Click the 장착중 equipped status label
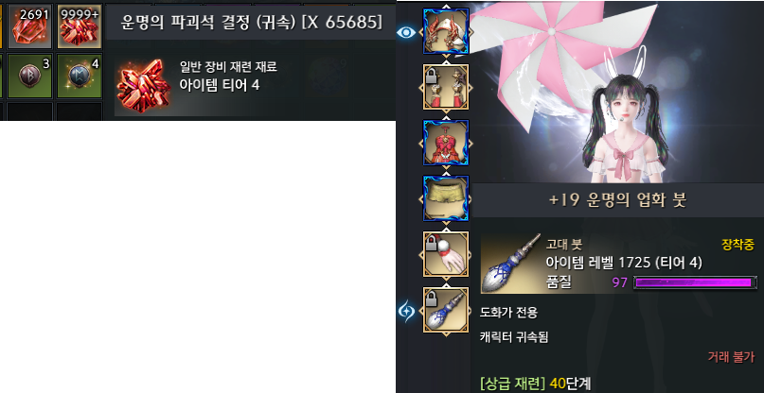The image size is (764, 393). coord(737,245)
